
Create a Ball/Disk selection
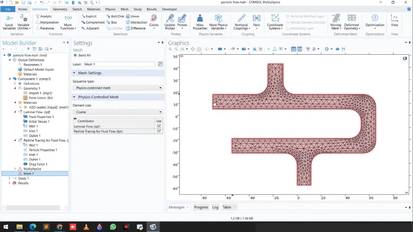point(115,16)
